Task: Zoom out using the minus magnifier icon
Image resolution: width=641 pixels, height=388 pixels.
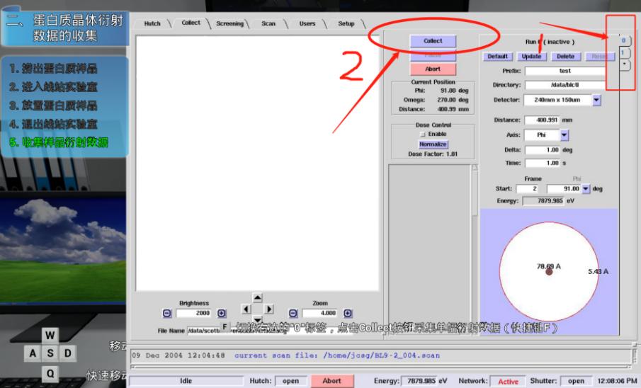Action: [293, 313]
